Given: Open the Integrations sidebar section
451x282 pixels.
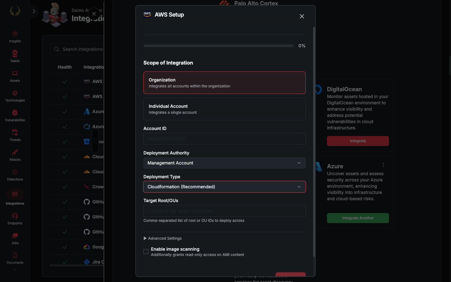Looking at the screenshot, I should (15, 197).
